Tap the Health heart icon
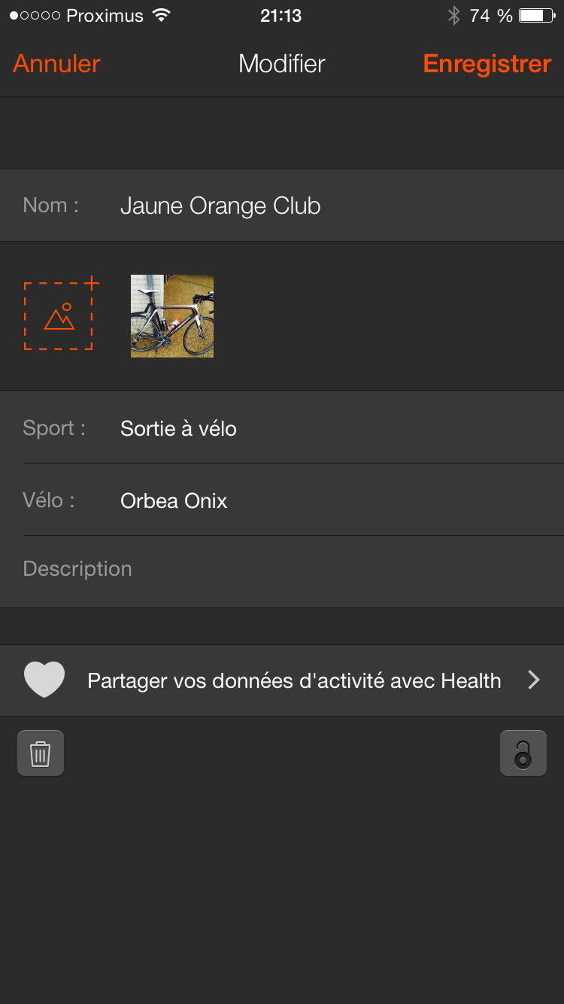The height and width of the screenshot is (1004, 564). coord(44,680)
